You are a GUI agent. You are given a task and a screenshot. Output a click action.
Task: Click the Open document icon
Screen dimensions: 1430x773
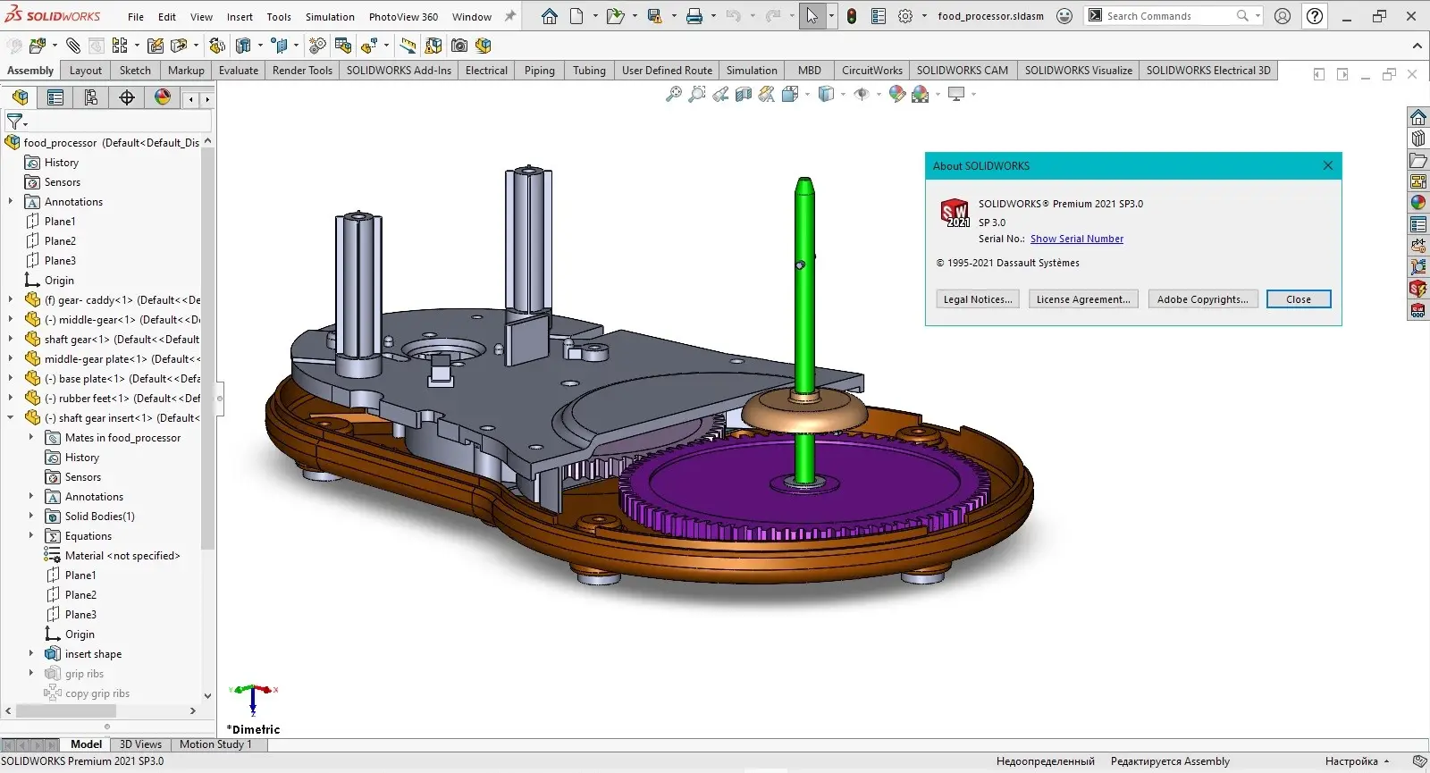(x=615, y=16)
